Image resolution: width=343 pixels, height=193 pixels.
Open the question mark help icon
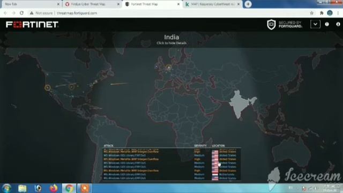coord(327,24)
